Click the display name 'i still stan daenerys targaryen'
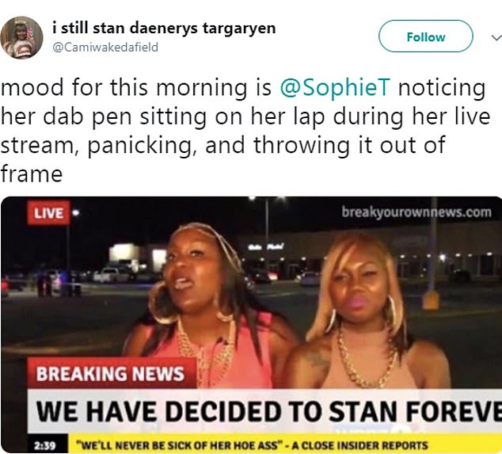The image size is (502, 454). tap(164, 28)
